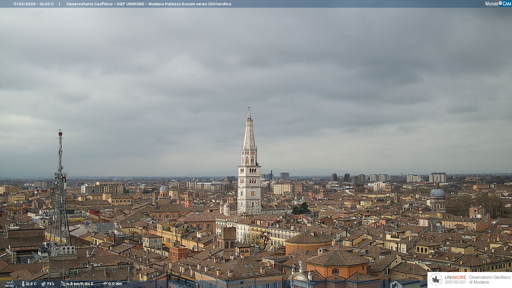Click the thermometer temperature icon
Image resolution: width=512 pixels, height=288 pixels.
[x=23, y=284]
